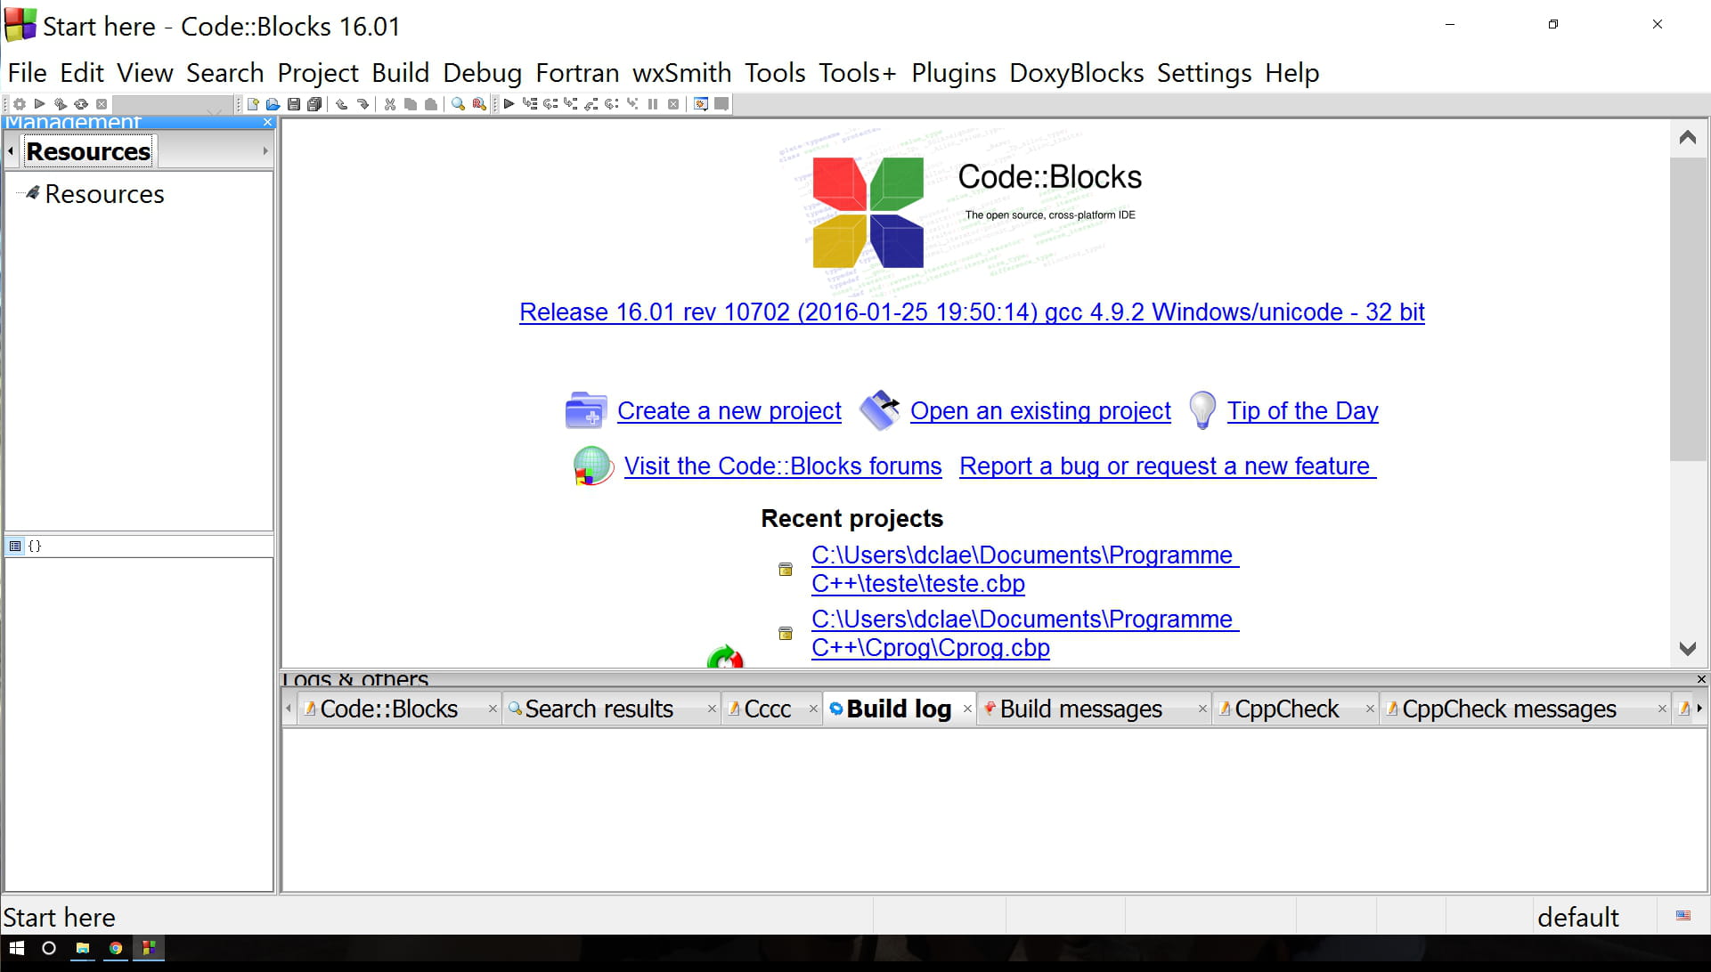Click Tip of the Day link

coord(1302,410)
